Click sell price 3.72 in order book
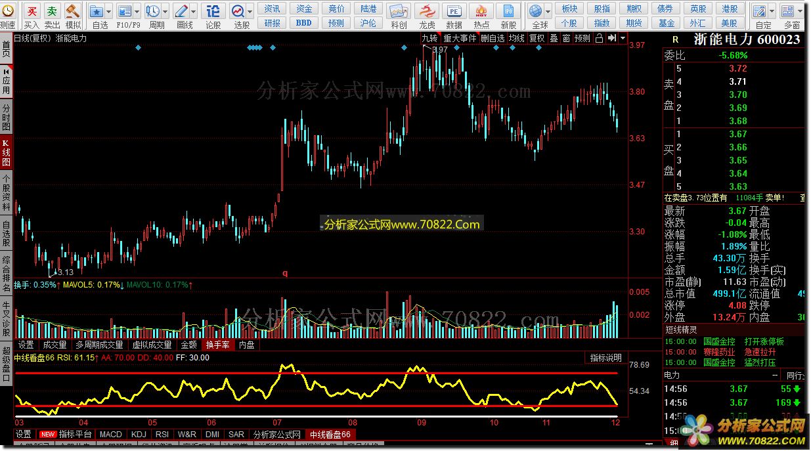The image size is (811, 451). pos(737,68)
